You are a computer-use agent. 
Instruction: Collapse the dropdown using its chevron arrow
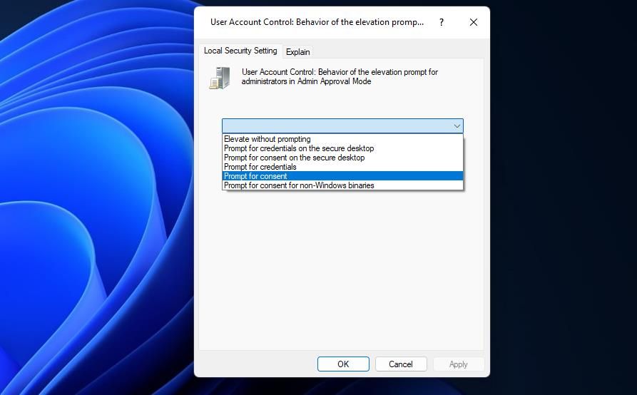click(457, 126)
